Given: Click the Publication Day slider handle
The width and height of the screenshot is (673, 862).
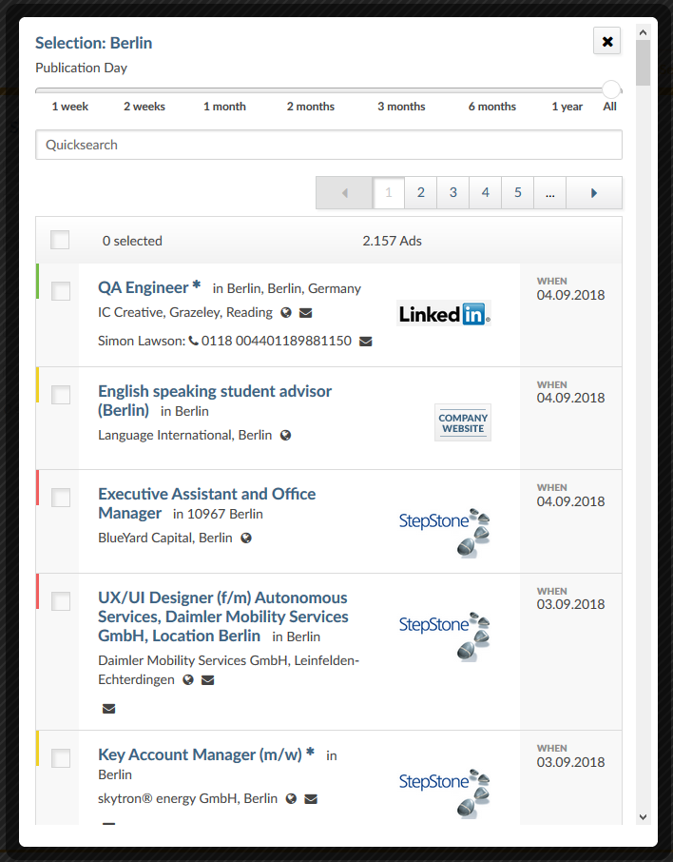Looking at the screenshot, I should (611, 89).
